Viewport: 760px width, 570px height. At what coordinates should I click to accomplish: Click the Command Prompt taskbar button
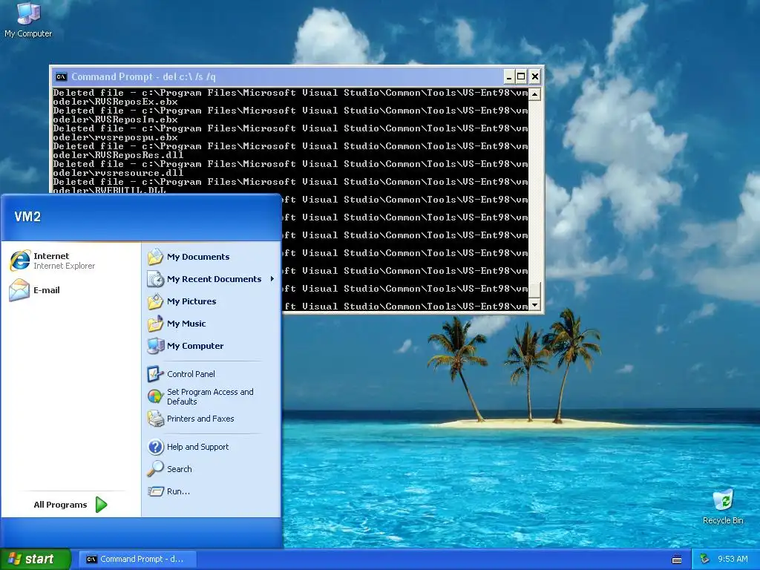point(137,560)
